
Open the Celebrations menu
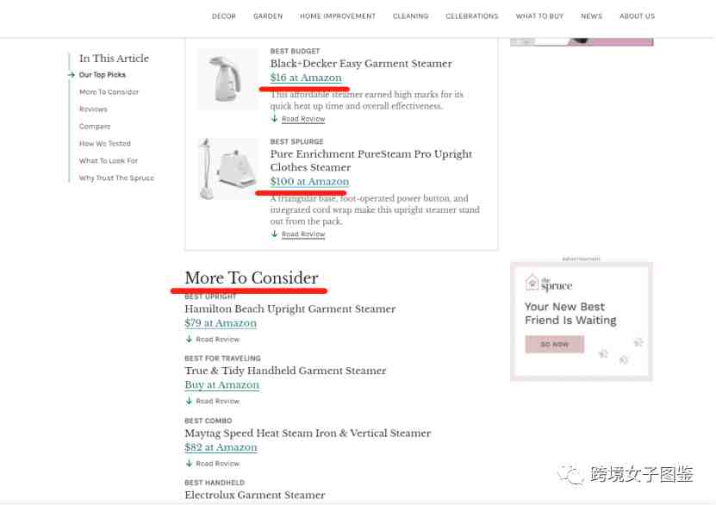click(472, 16)
